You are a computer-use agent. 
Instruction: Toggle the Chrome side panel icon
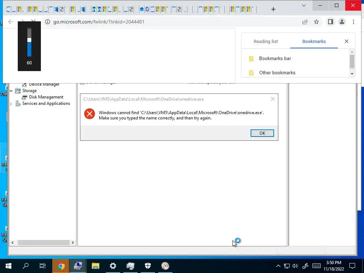[330, 22]
